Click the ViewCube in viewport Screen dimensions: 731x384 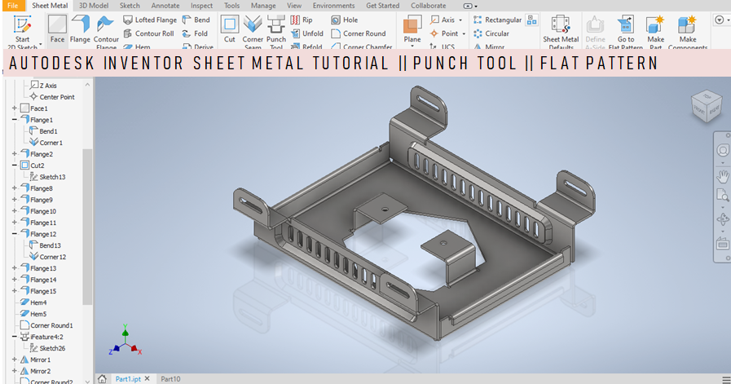click(707, 106)
